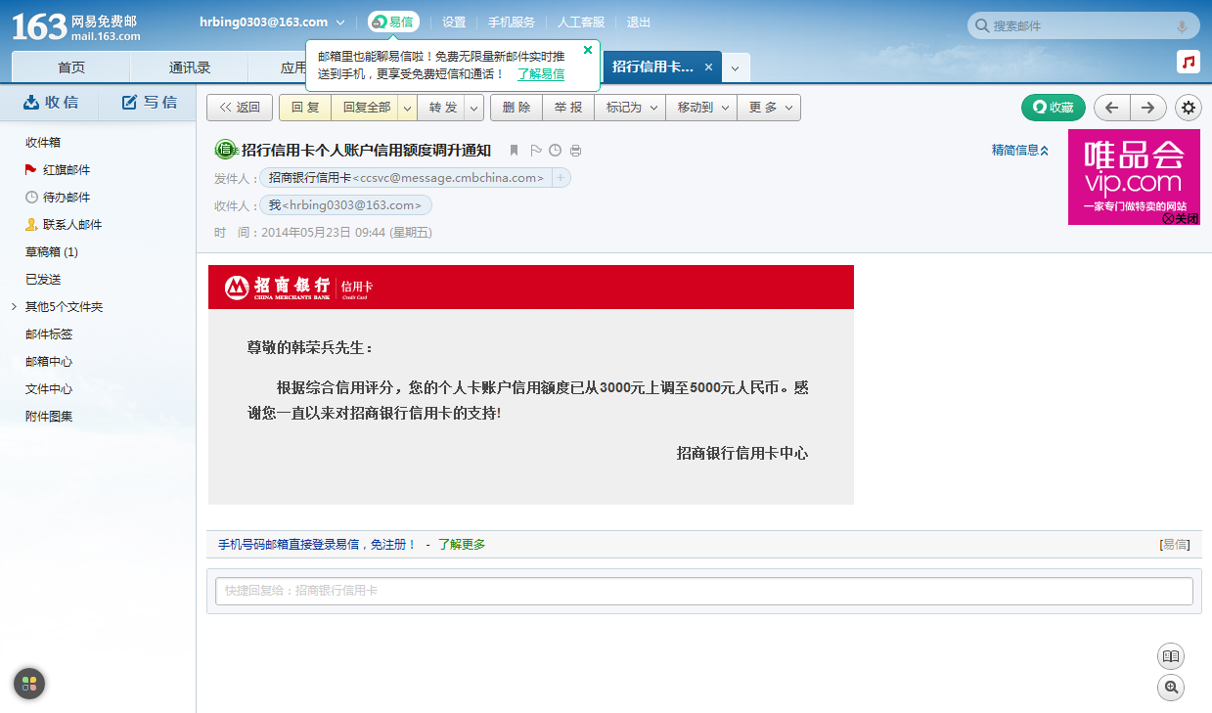Viewport: 1212px width, 713px height.
Task: Click the 转发 forward button
Action: click(x=442, y=108)
